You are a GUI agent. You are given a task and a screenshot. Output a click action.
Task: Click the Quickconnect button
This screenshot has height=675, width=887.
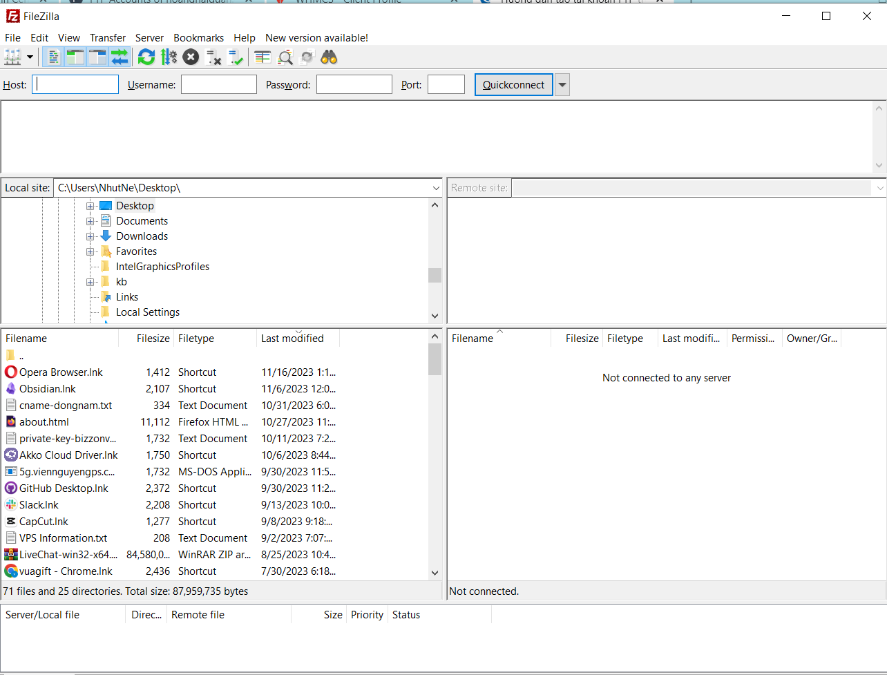513,85
